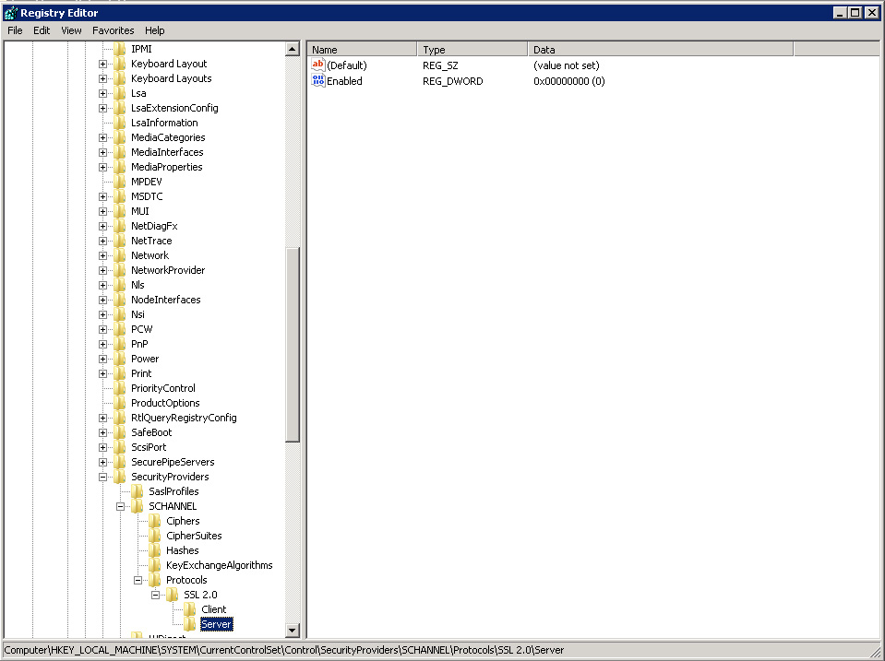The width and height of the screenshot is (885, 661).
Task: Expand the SafeBoot tree node
Action: click(102, 432)
